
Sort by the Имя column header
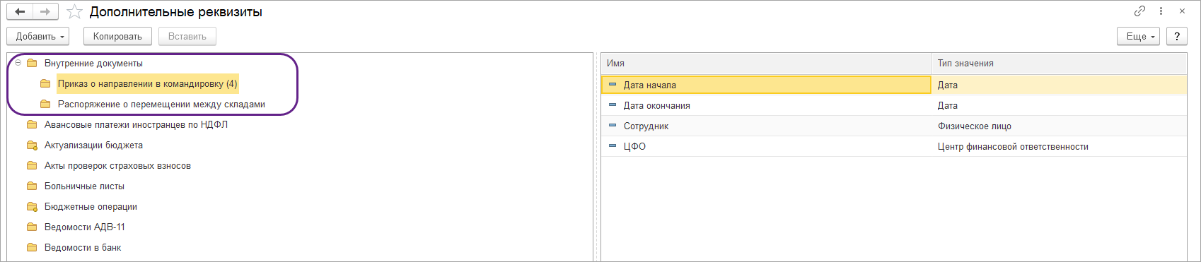coord(767,63)
